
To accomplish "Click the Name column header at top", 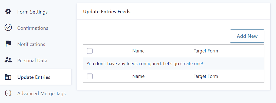I will pos(138,51).
